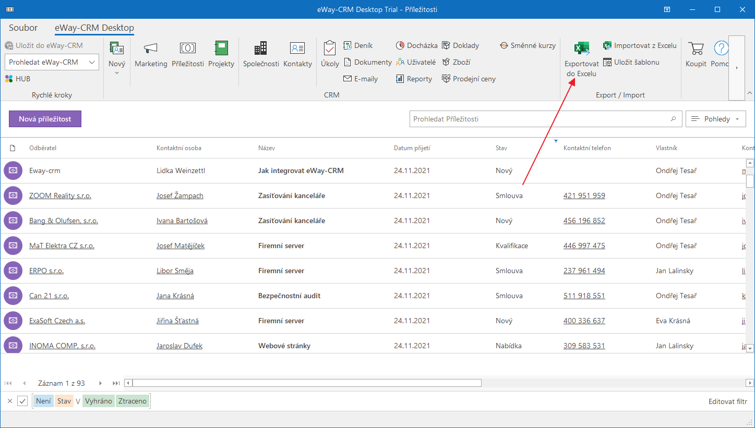Image resolution: width=755 pixels, height=428 pixels.
Task: Sort by the Datum přijetí column header
Action: click(412, 148)
